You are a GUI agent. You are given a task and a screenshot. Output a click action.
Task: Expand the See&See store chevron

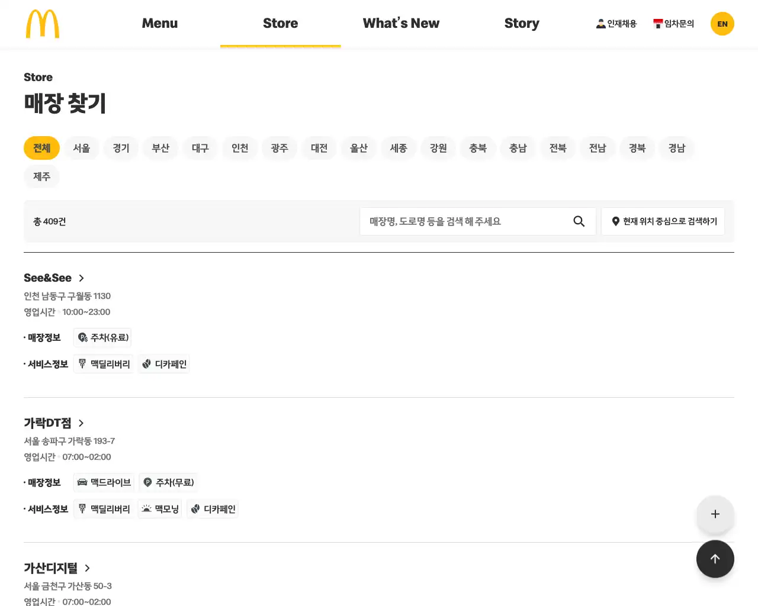tap(82, 278)
